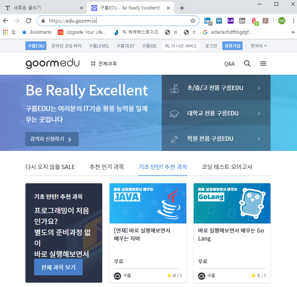Click the address bar URL field
The width and height of the screenshot is (297, 287).
(x=117, y=21)
